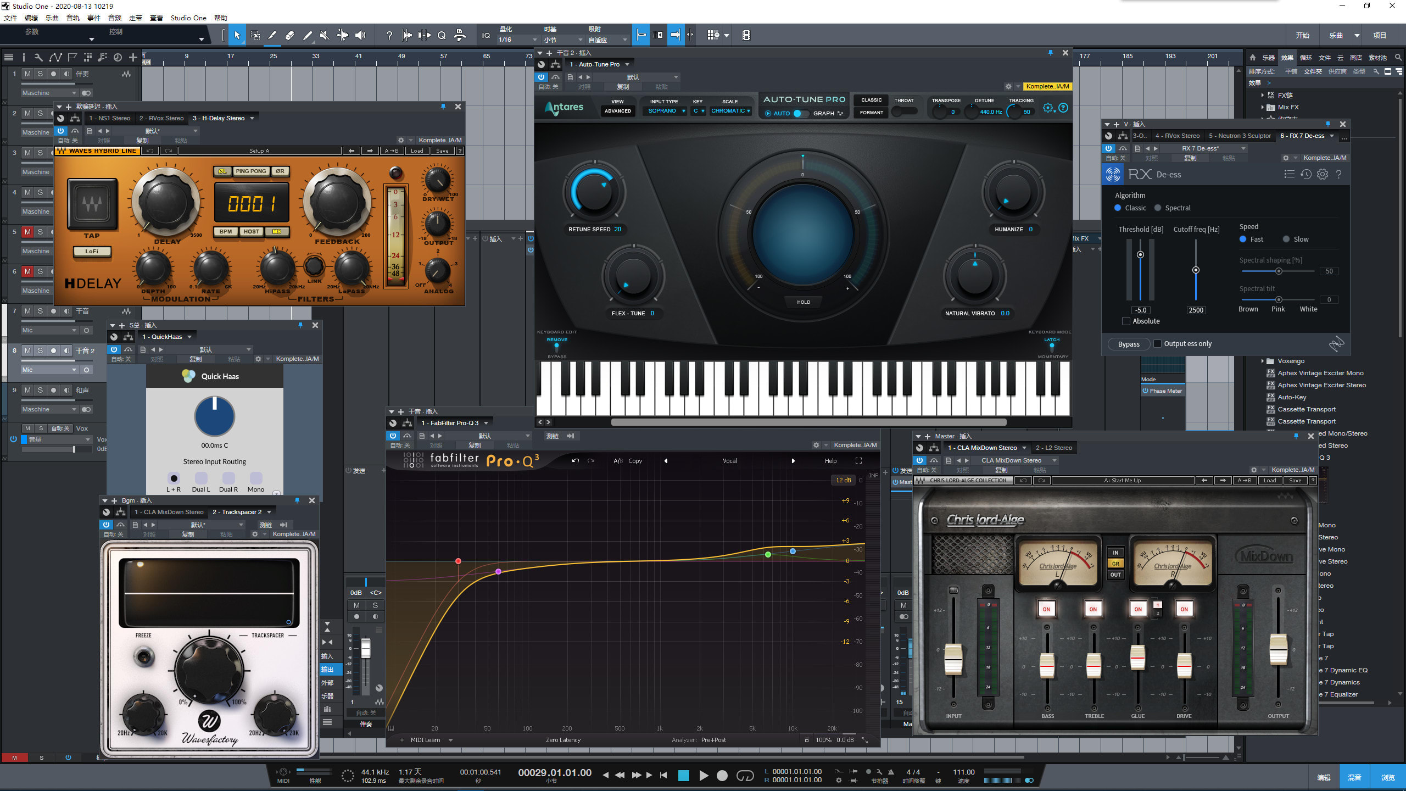Expand the Voxengo folder in browser
1406x791 pixels.
pos(1263,361)
